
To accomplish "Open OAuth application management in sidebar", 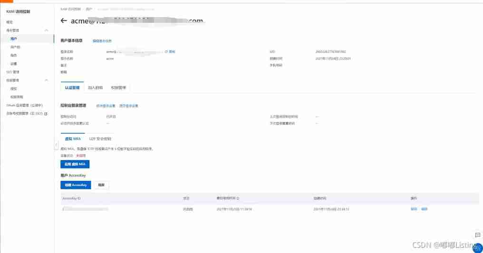I will [24, 105].
